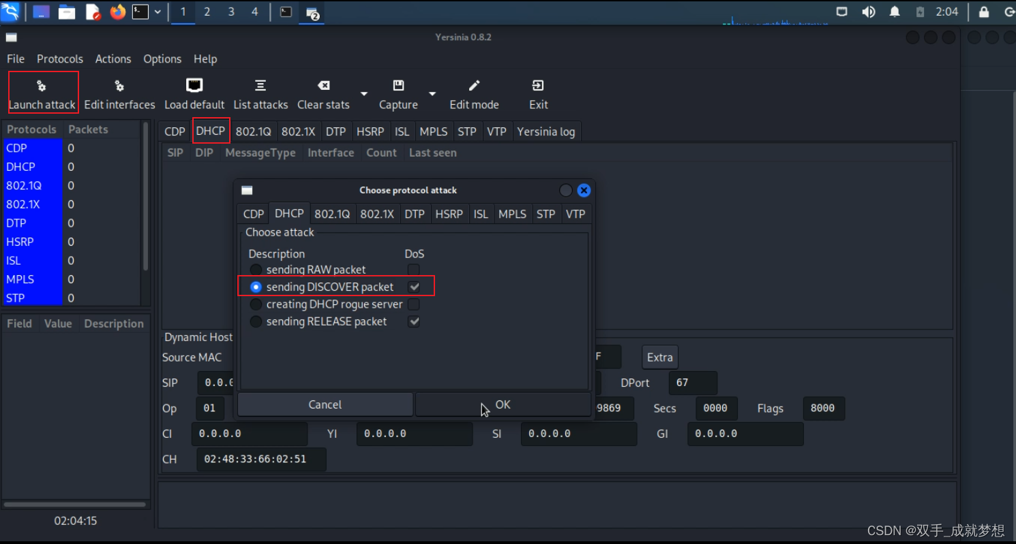This screenshot has width=1016, height=544.
Task: Click the Capture toolbar icon
Action: tap(398, 85)
